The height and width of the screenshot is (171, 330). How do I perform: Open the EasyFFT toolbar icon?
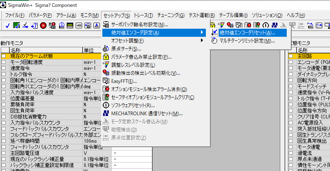coord(239,25)
